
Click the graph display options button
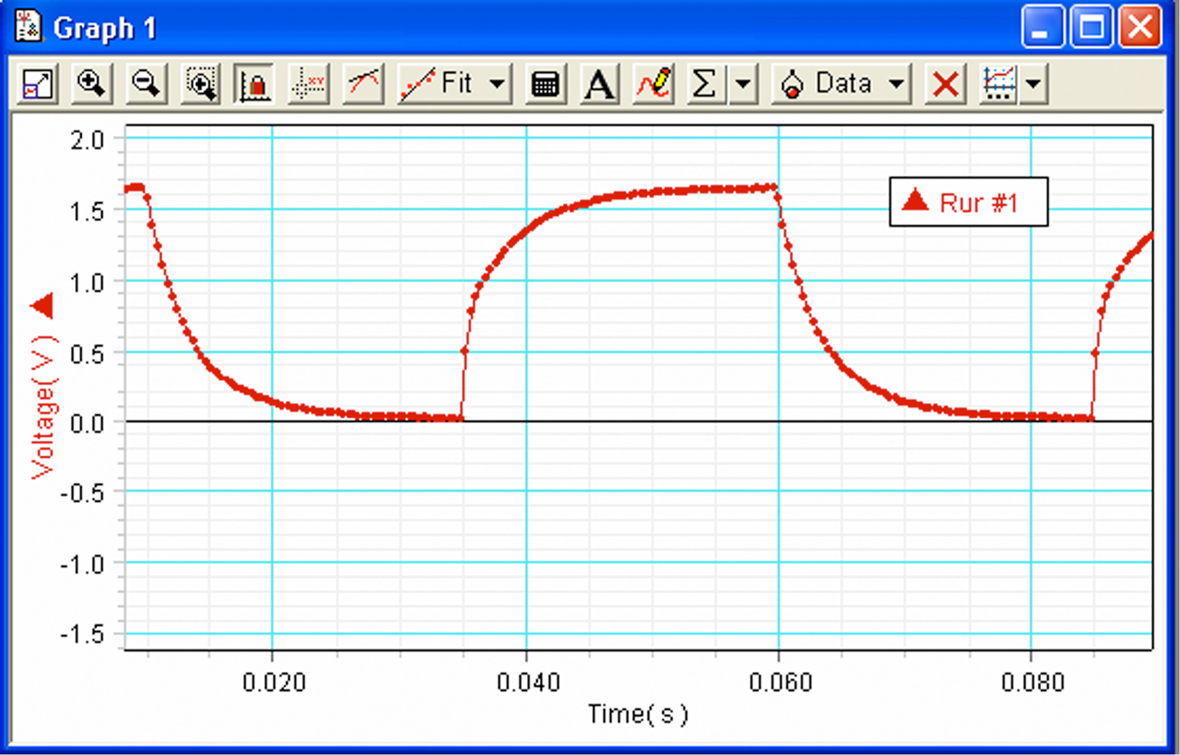click(1000, 84)
